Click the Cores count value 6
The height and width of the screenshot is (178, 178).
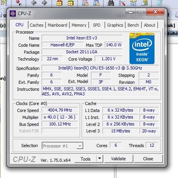pos(116,145)
